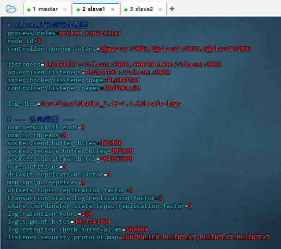Click 'socket.request.max.bytes=104857600' line
281x249 pixels.
pos(70,159)
